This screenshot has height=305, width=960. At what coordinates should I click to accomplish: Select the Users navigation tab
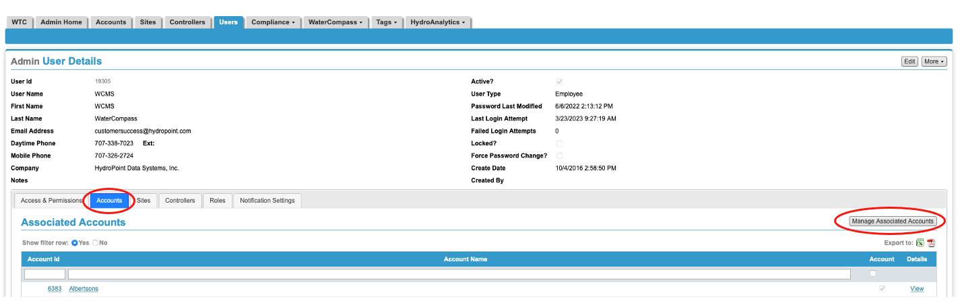228,22
